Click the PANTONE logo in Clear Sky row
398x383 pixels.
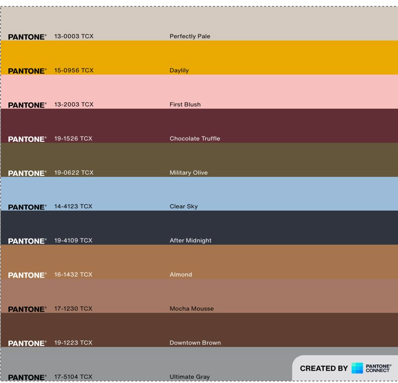(x=27, y=207)
